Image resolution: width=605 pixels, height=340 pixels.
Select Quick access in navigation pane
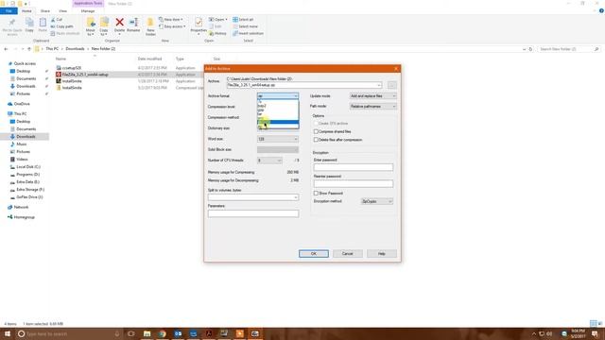(25, 63)
